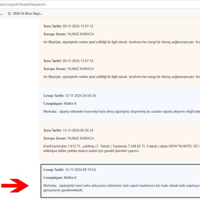The width and height of the screenshot is (200, 200).
Task: Click the Google icon on the bookmark bar
Action: click(x=9, y=14)
